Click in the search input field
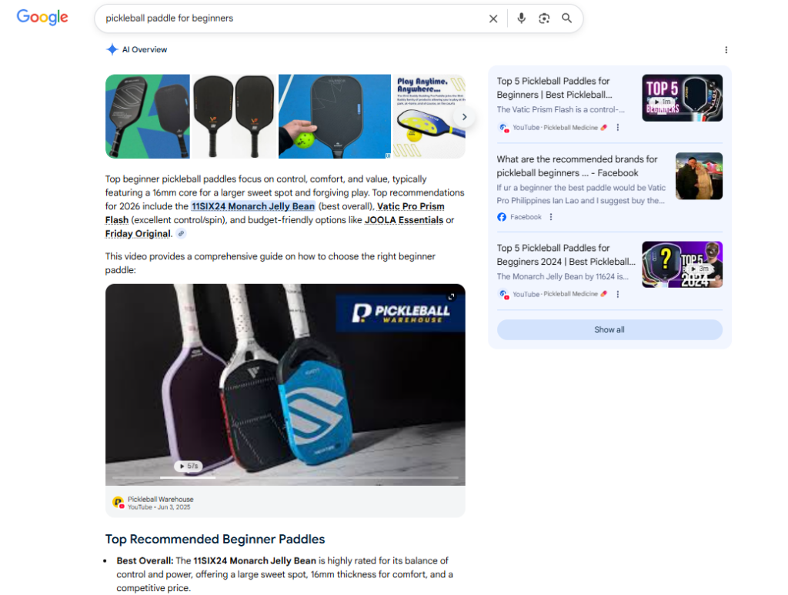This screenshot has height=595, width=788. tap(292, 18)
